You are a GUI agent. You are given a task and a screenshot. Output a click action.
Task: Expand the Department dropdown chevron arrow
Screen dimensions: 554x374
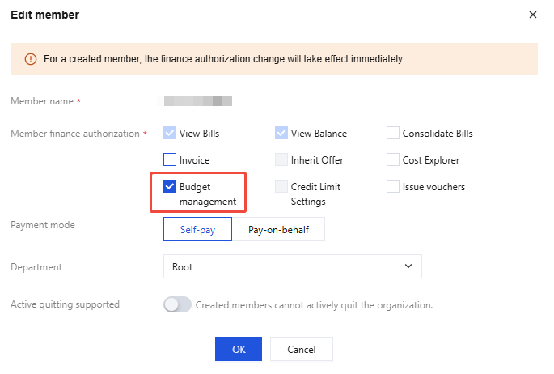(408, 266)
